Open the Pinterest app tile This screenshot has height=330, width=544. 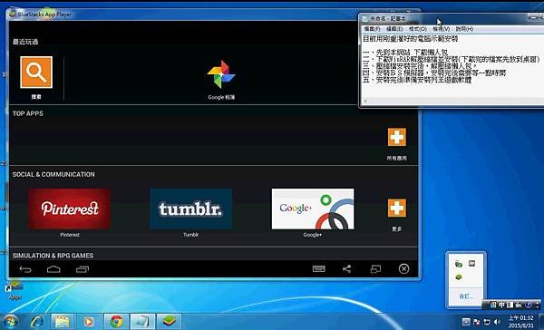(70, 209)
